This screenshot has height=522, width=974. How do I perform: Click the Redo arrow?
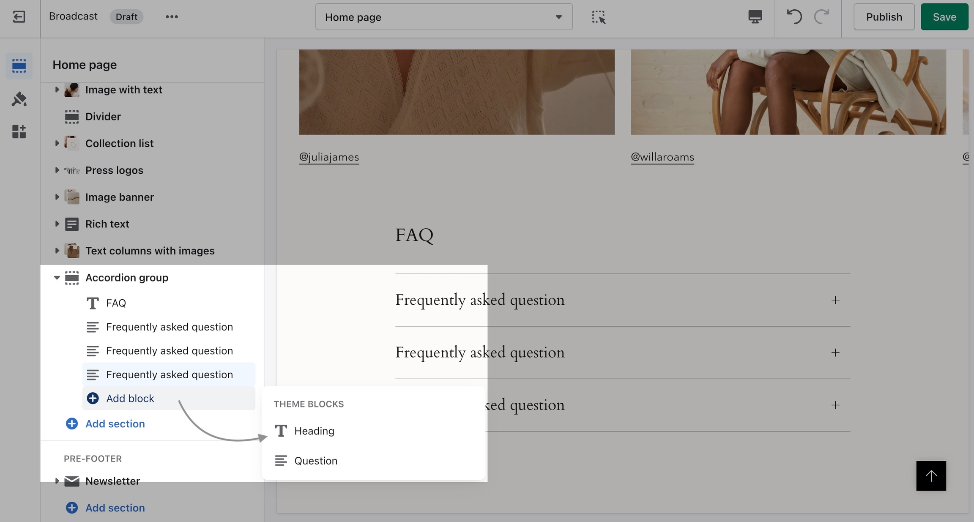click(x=821, y=17)
